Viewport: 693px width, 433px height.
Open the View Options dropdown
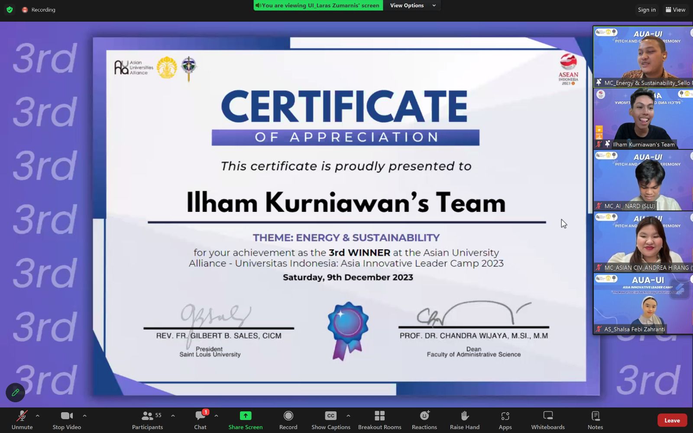point(412,5)
